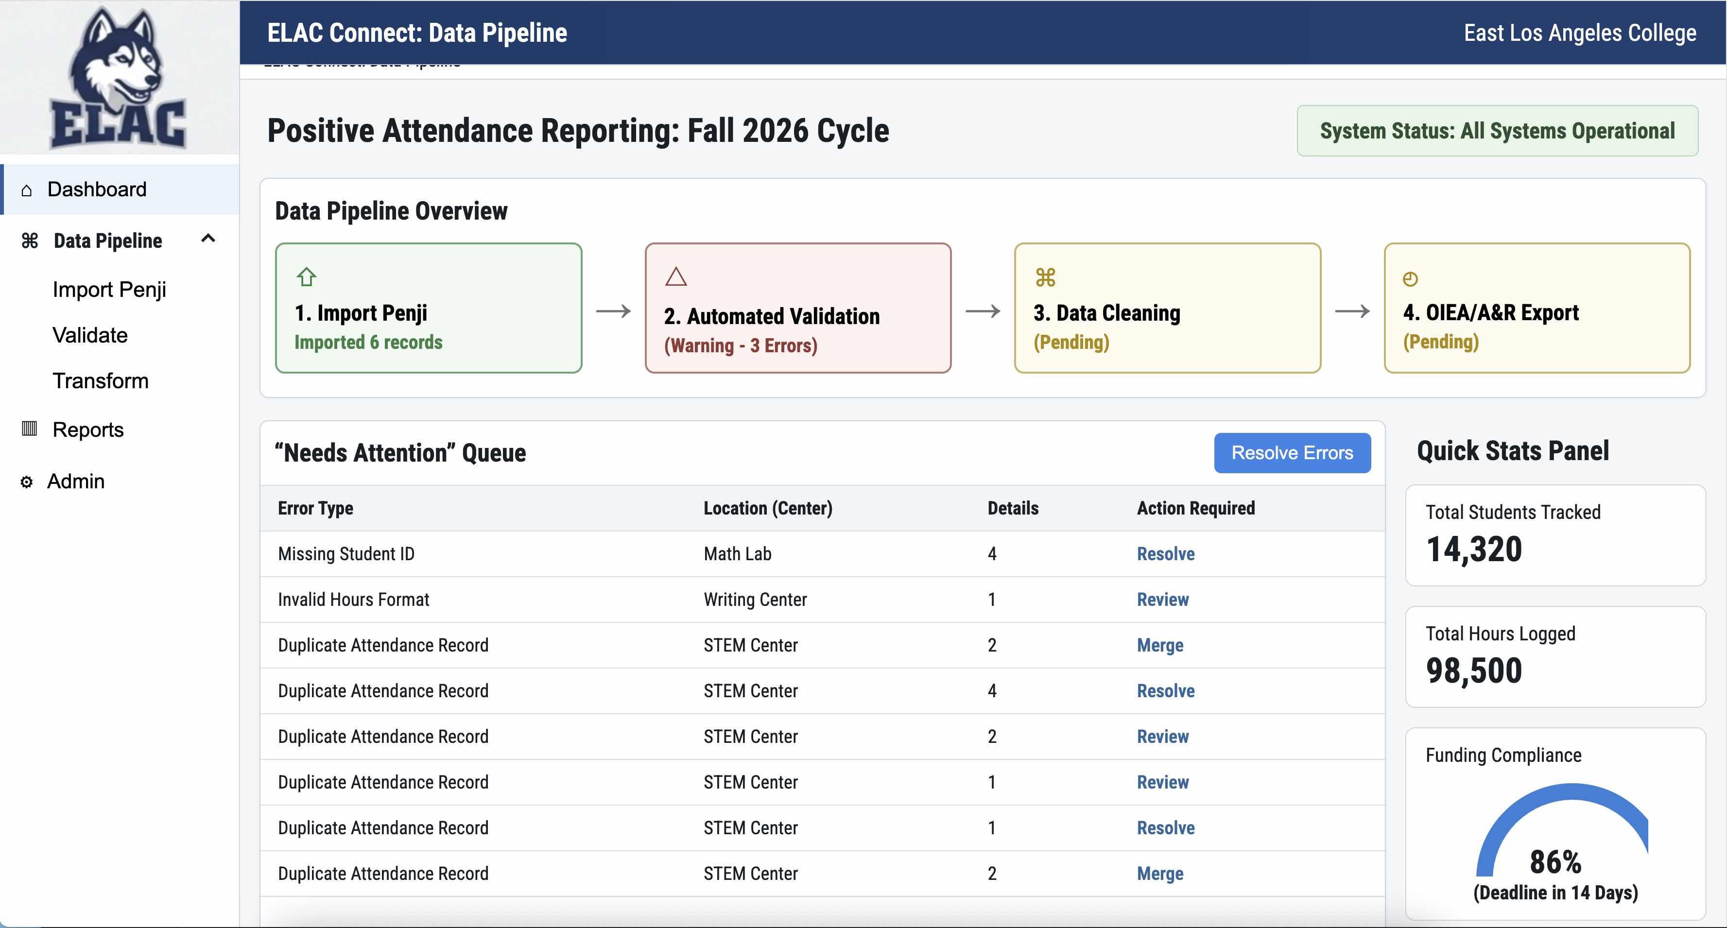Image resolution: width=1727 pixels, height=928 pixels.
Task: Select Transform in the sidebar
Action: coord(101,381)
